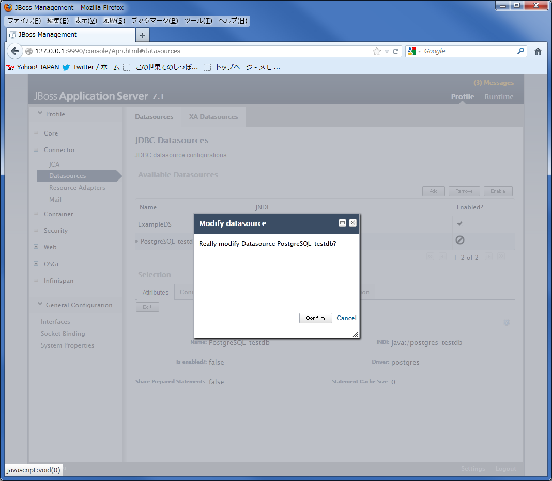
Task: Confirm the datasource modification
Action: (315, 318)
